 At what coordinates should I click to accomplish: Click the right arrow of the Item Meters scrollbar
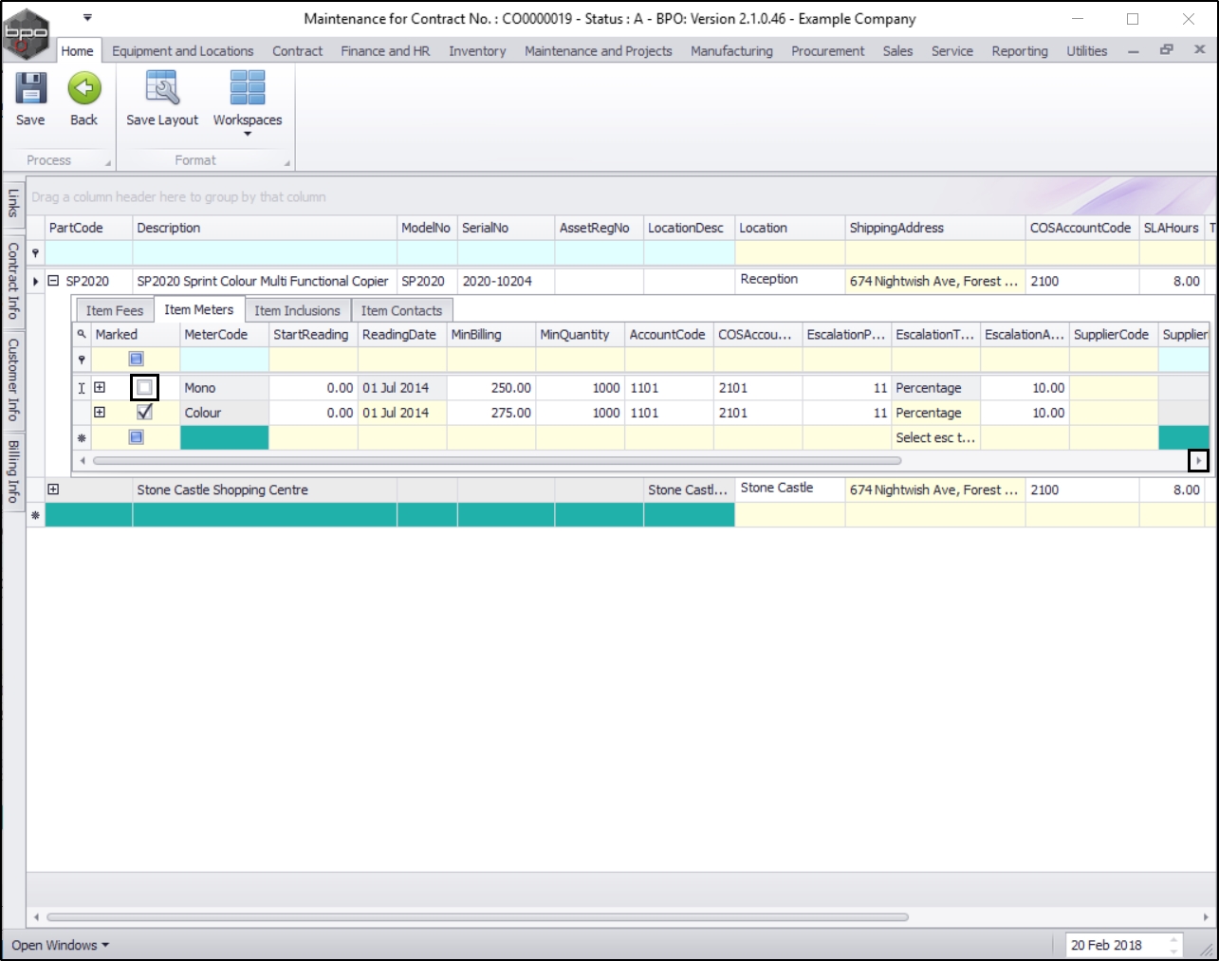pos(1199,461)
